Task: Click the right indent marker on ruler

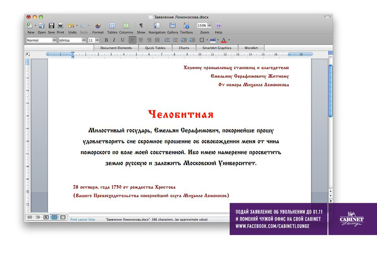Action: point(289,55)
